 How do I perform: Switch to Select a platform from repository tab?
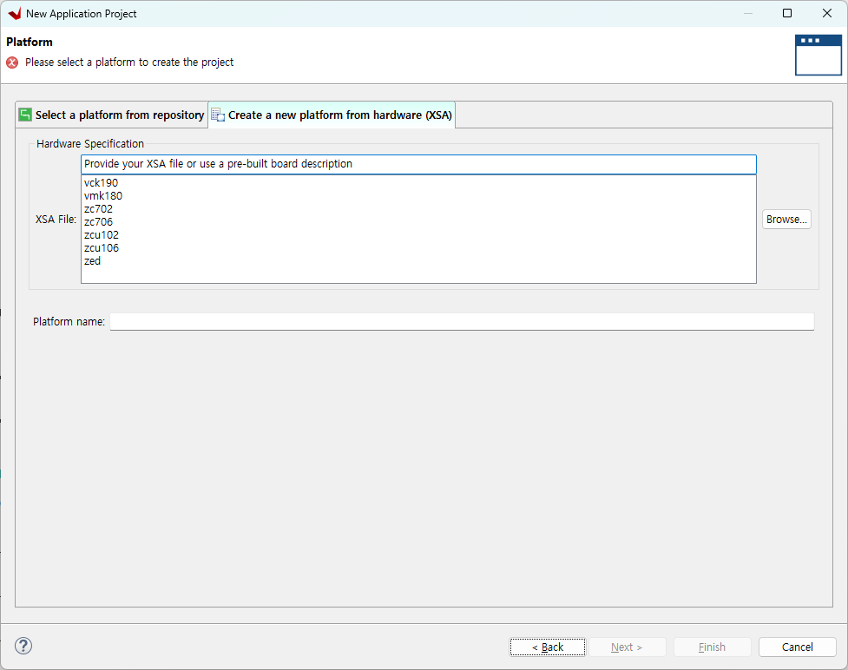click(x=111, y=115)
